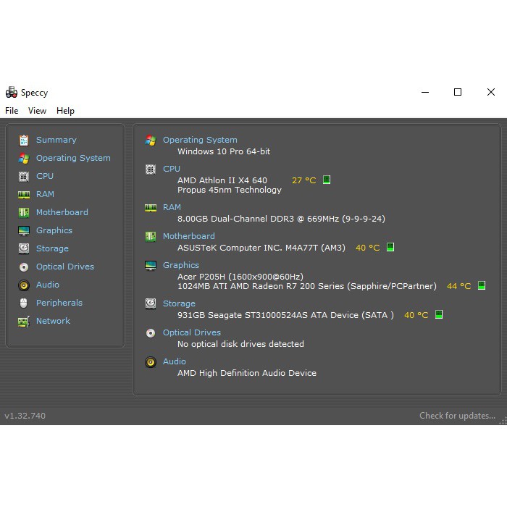Open Optical Drives section from sidebar
The width and height of the screenshot is (507, 507).
[x=65, y=267]
